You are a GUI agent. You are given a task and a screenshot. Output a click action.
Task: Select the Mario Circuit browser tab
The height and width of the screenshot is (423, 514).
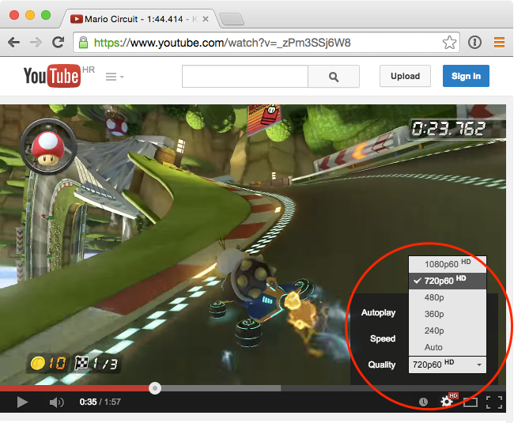(138, 19)
